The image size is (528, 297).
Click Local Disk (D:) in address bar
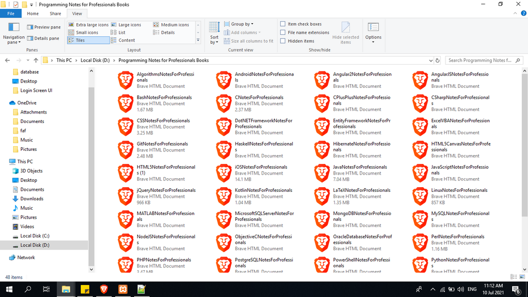tap(95, 60)
